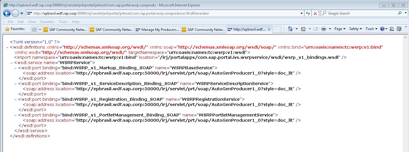Collapse the wsdl:definitions node
This screenshot has width=409, height=152.
pyautogui.click(x=7, y=47)
